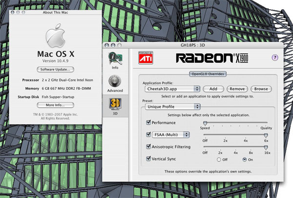
Task: Click the 'GH18PS : 3D' window title
Action: pos(193,45)
